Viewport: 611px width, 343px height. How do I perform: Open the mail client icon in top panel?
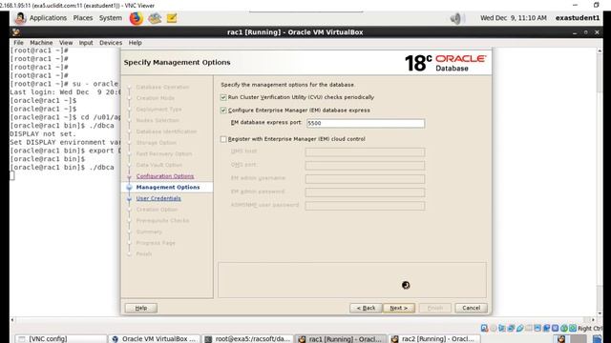[155, 18]
